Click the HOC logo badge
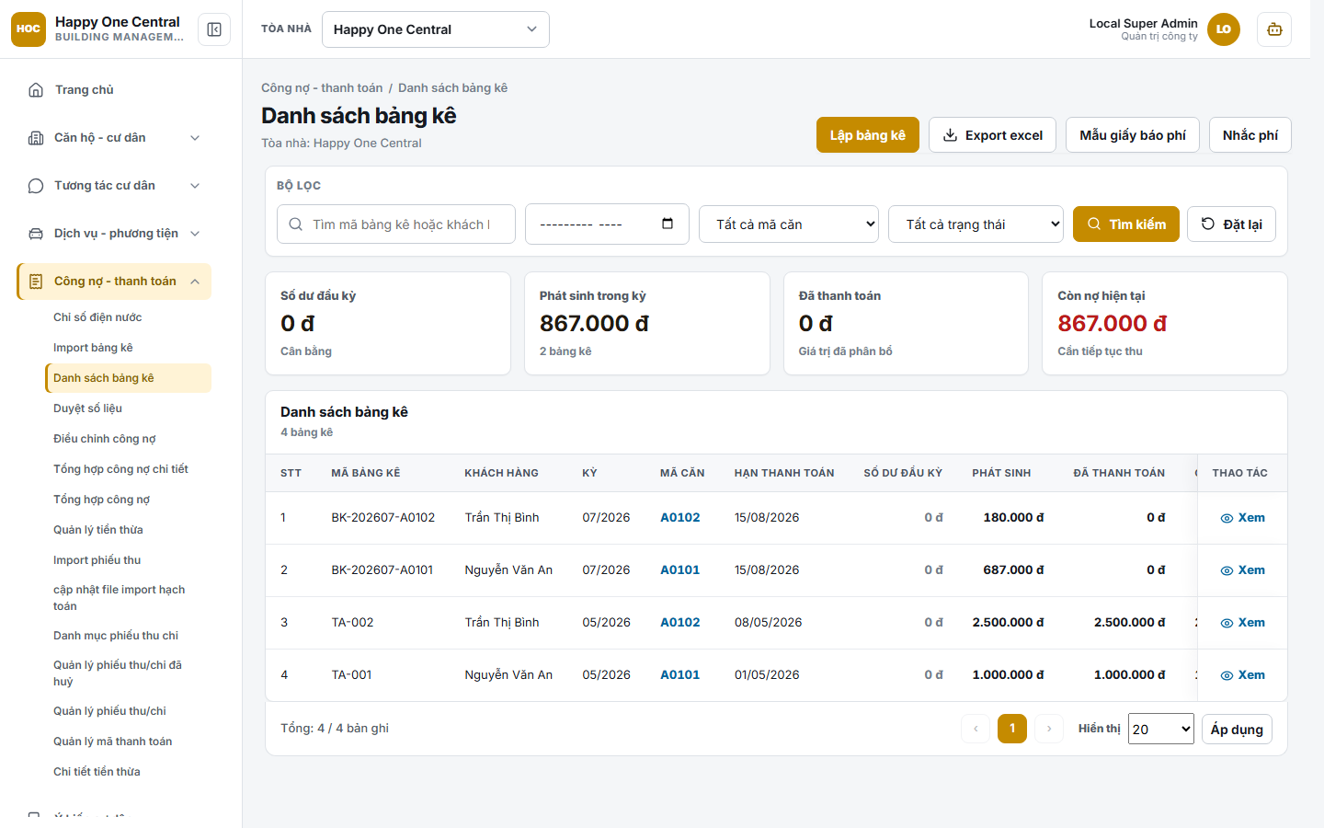This screenshot has height=828, width=1324. [29, 29]
